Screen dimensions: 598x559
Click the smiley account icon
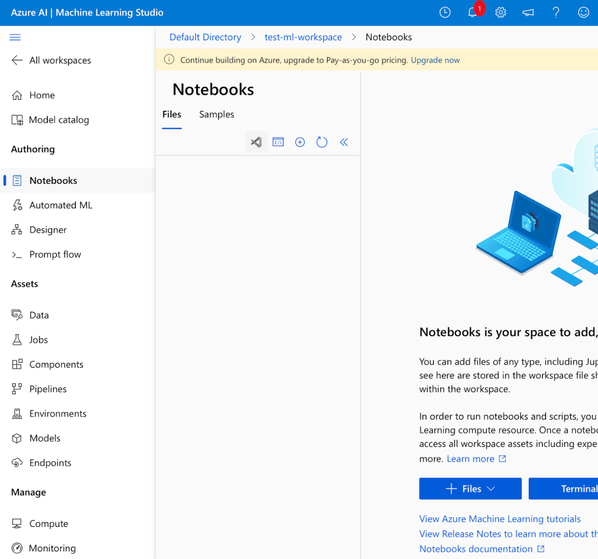coord(583,12)
